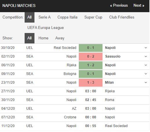Open the 1 - 3 Milan score
The height and width of the screenshot is (132, 150).
[x=91, y=82]
